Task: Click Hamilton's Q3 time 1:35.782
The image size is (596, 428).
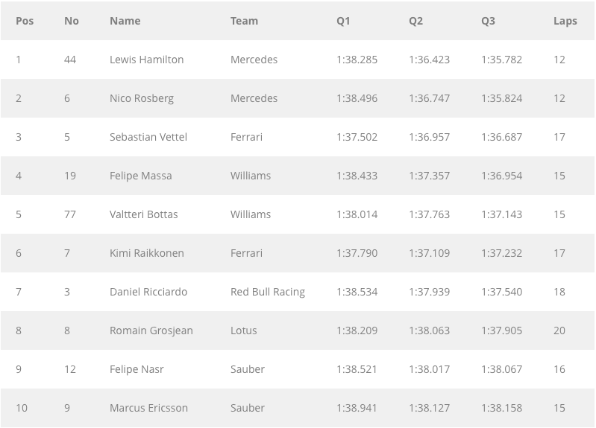Action: point(502,60)
